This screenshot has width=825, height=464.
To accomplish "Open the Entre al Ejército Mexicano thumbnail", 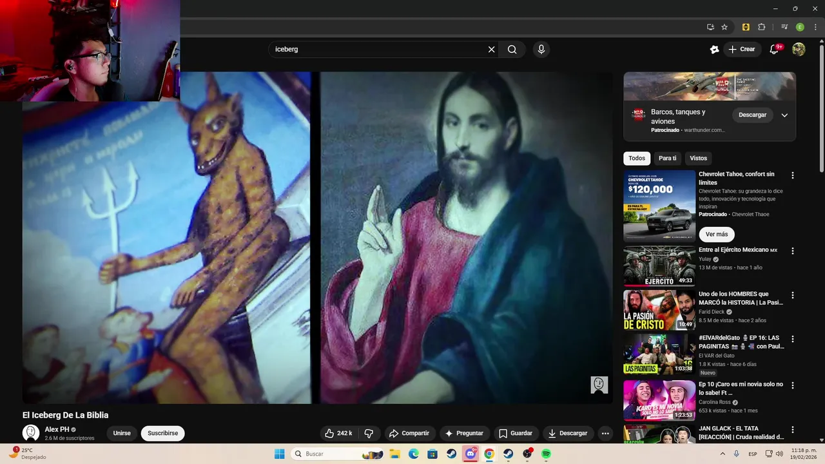I will [x=659, y=266].
